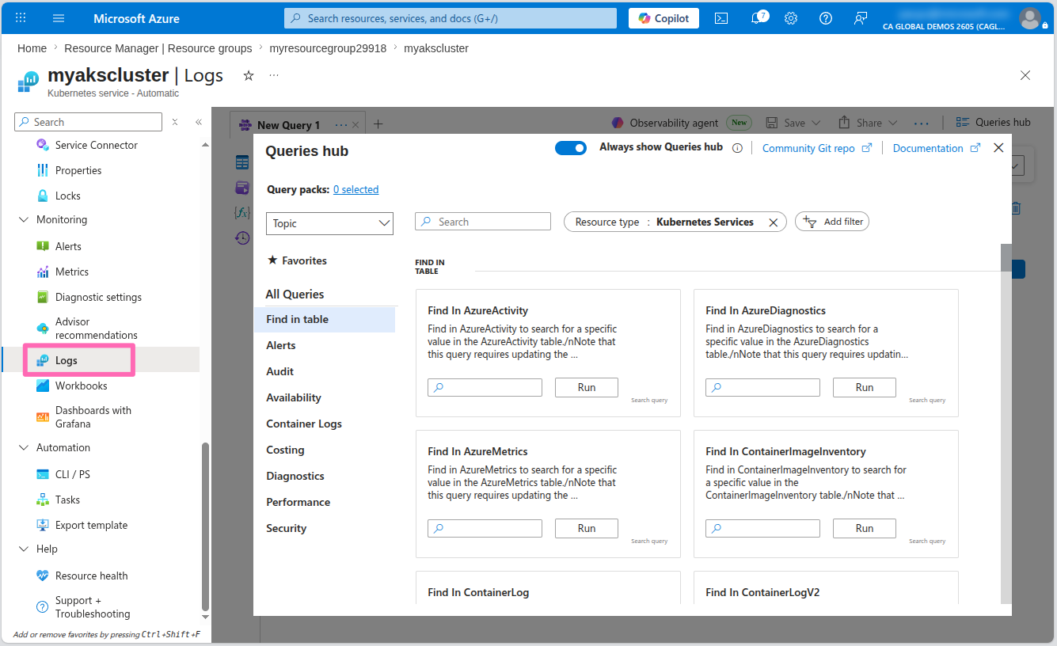
Task: Open Copilot from the top bar
Action: click(663, 18)
